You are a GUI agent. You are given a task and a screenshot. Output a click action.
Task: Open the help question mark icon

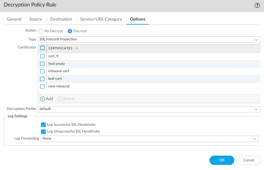click(257, 5)
